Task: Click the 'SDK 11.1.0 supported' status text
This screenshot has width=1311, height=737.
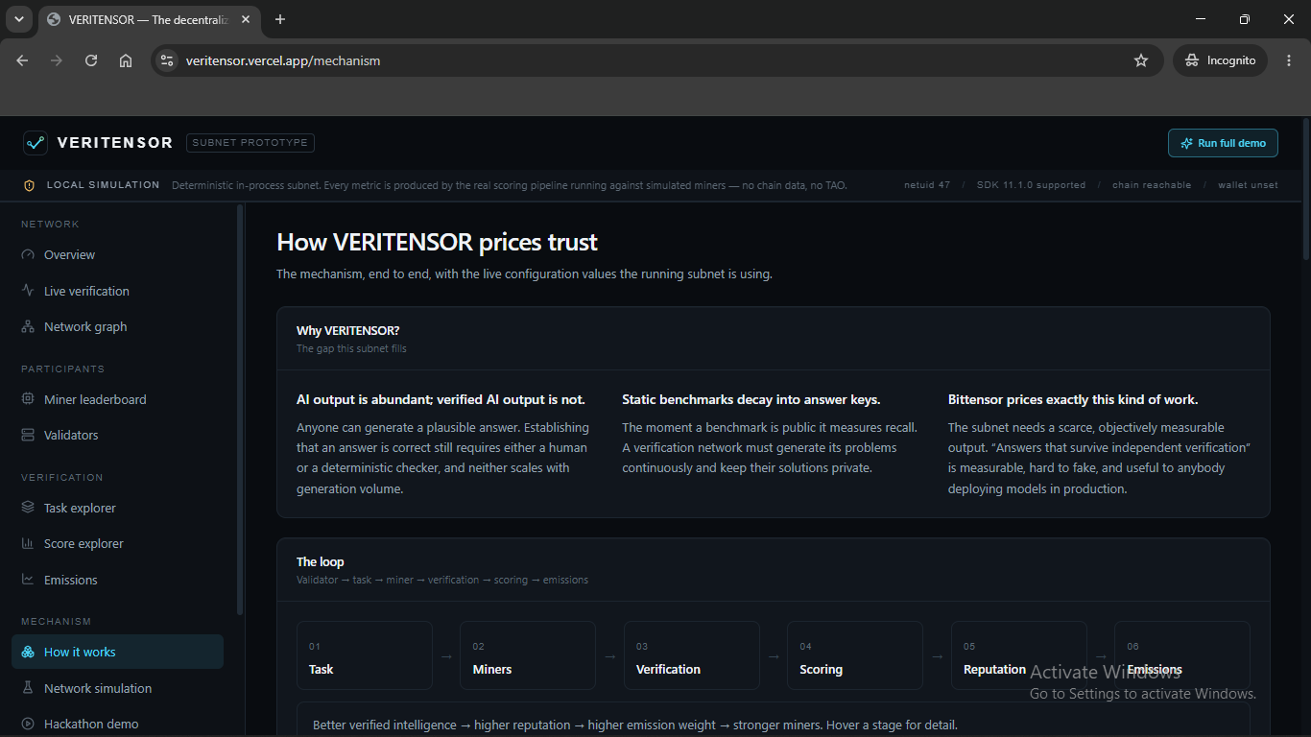Action: pyautogui.click(x=1031, y=185)
